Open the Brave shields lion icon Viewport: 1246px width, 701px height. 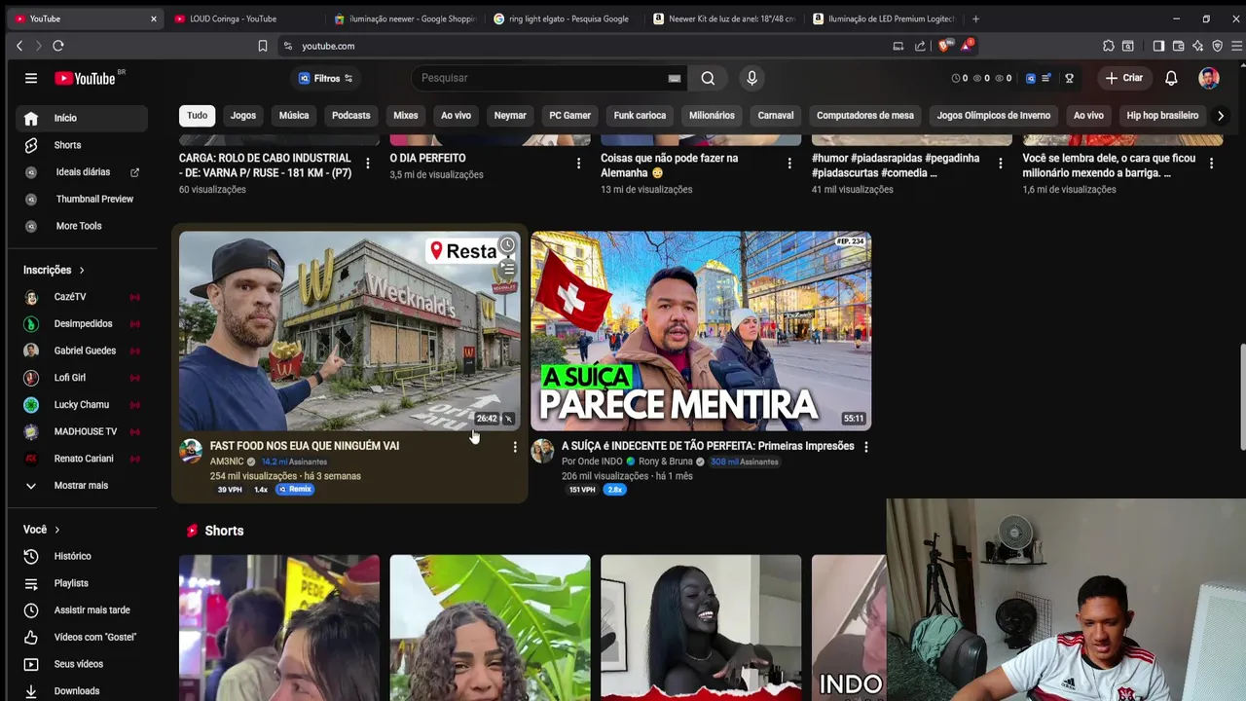click(943, 46)
